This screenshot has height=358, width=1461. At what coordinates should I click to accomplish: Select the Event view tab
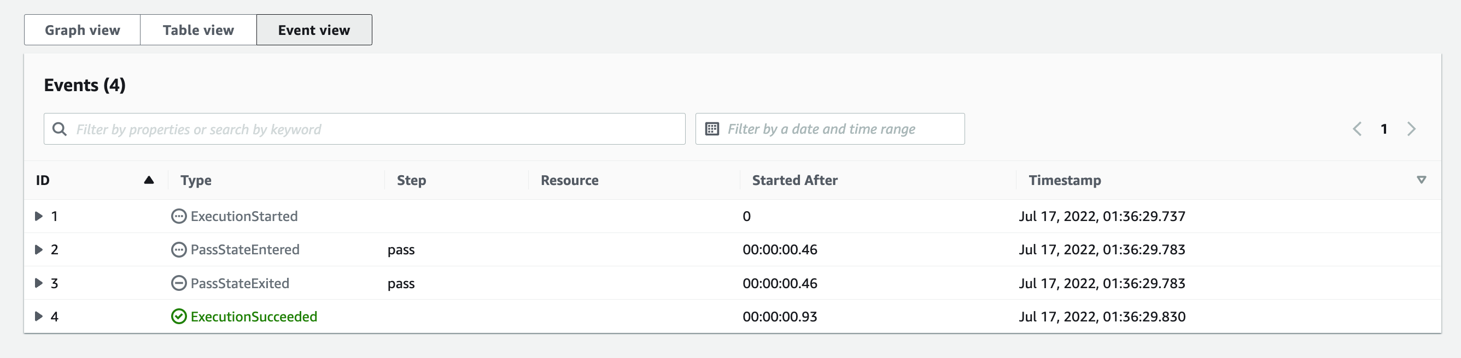pyautogui.click(x=314, y=30)
